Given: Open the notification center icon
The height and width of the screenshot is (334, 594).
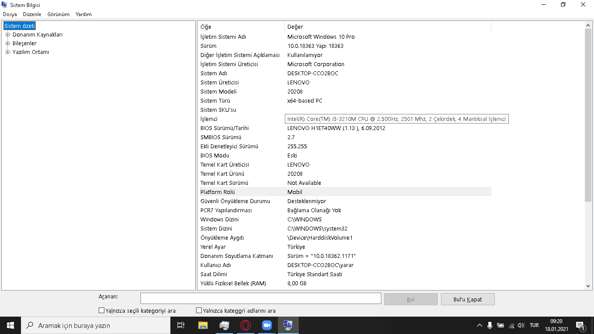Looking at the screenshot, I should [x=580, y=325].
